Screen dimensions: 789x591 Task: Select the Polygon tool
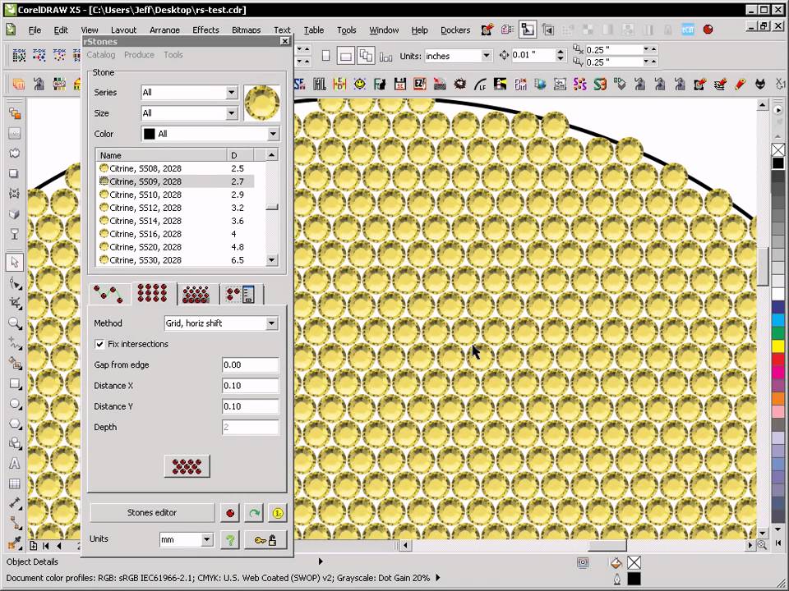coord(15,424)
